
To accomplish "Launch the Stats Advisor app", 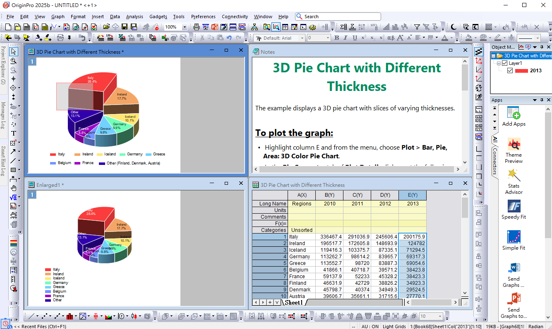I will (x=514, y=181).
